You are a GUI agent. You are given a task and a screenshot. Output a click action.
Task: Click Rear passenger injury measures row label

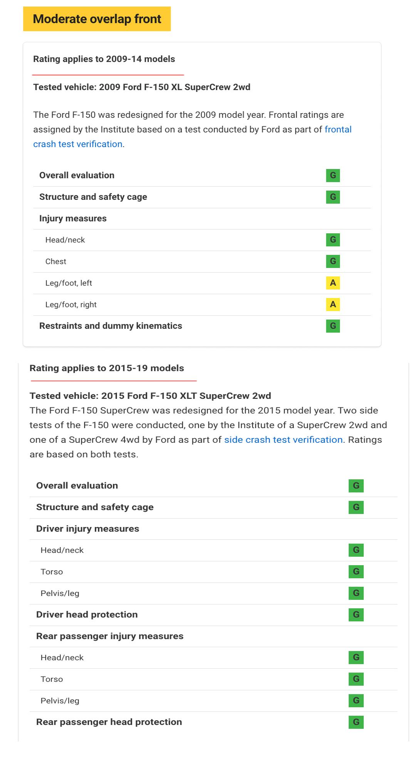pyautogui.click(x=110, y=636)
